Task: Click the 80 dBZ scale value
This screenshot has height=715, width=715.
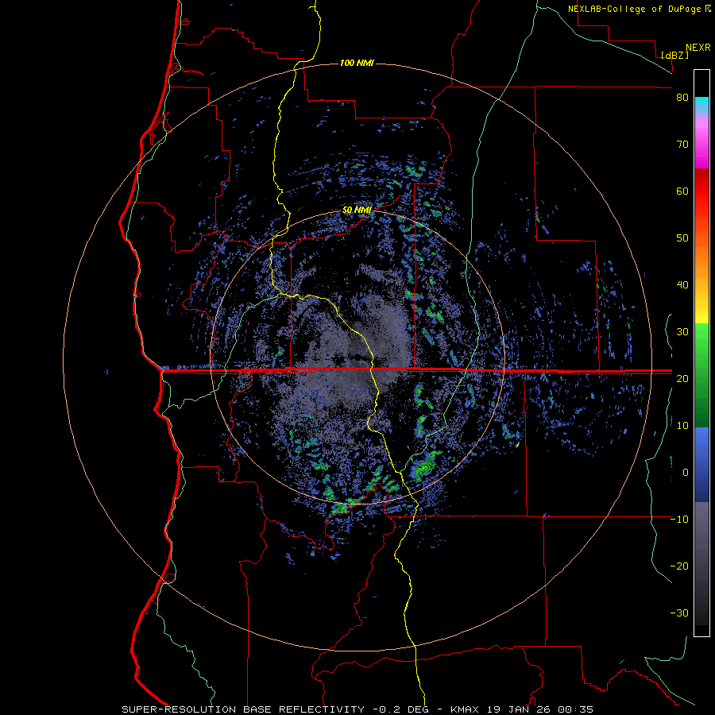Action: (682, 98)
